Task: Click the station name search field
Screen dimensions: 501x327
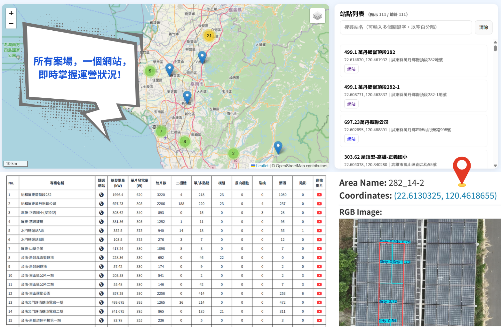Action: click(x=406, y=27)
